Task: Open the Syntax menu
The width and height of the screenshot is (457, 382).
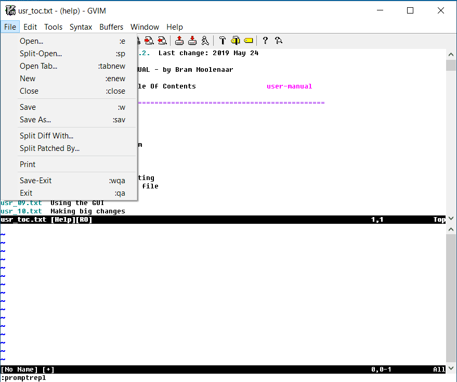Action: [x=81, y=27]
